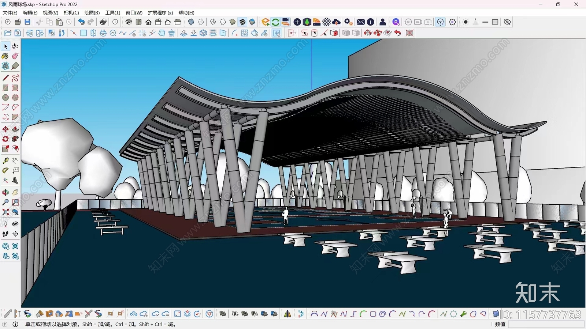The height and width of the screenshot is (329, 586).
Task: Choose the Polygon tool
Action: coord(15,98)
